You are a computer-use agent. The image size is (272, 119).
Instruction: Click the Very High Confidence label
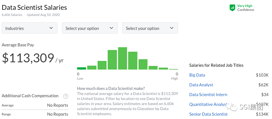(246, 8)
